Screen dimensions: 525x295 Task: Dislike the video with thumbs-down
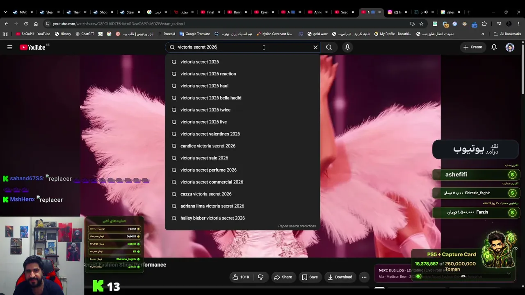[x=260, y=277]
